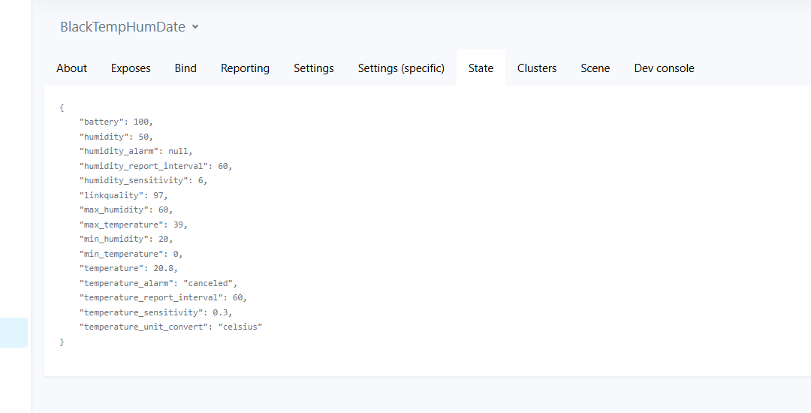Click the "temperature_report_interval": 60 line

click(x=164, y=297)
